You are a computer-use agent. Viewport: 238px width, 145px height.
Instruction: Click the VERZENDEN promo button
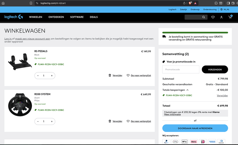[x=215, y=69]
